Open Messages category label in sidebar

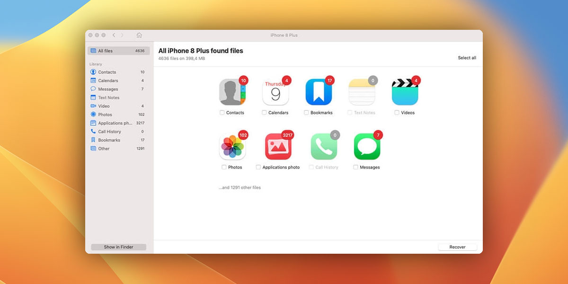tap(108, 89)
